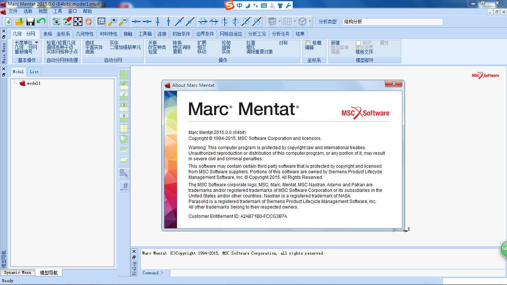Screen dimensions: 507x285
Task: Open the 工具 menu
Action: pos(58,12)
